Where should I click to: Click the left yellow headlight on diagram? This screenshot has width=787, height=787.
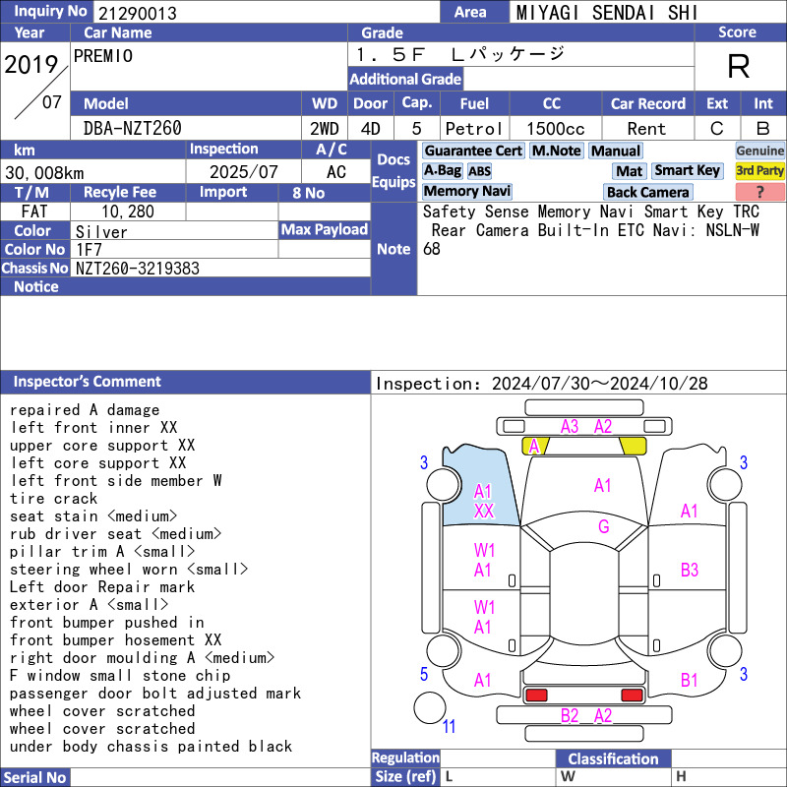pyautogui.click(x=535, y=446)
